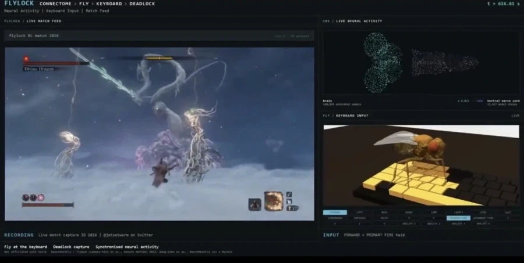The height and width of the screenshot is (263, 524).
Task: Click the SCOREBOARD key indicator
Action: [335, 218]
